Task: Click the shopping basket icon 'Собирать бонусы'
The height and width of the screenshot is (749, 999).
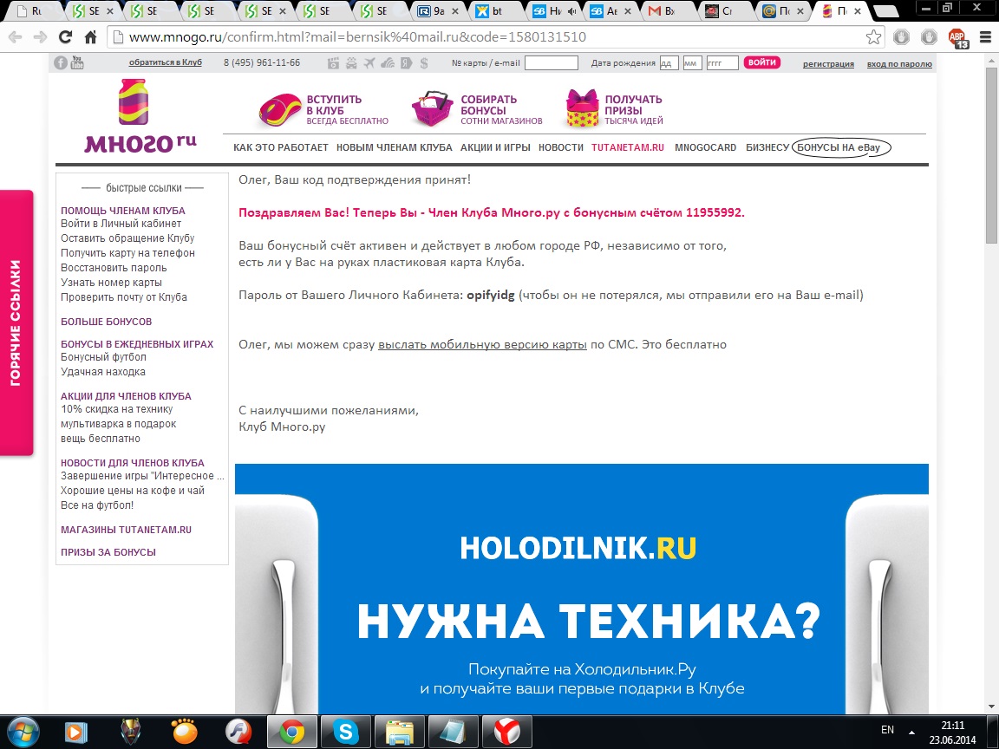Action: [x=432, y=108]
